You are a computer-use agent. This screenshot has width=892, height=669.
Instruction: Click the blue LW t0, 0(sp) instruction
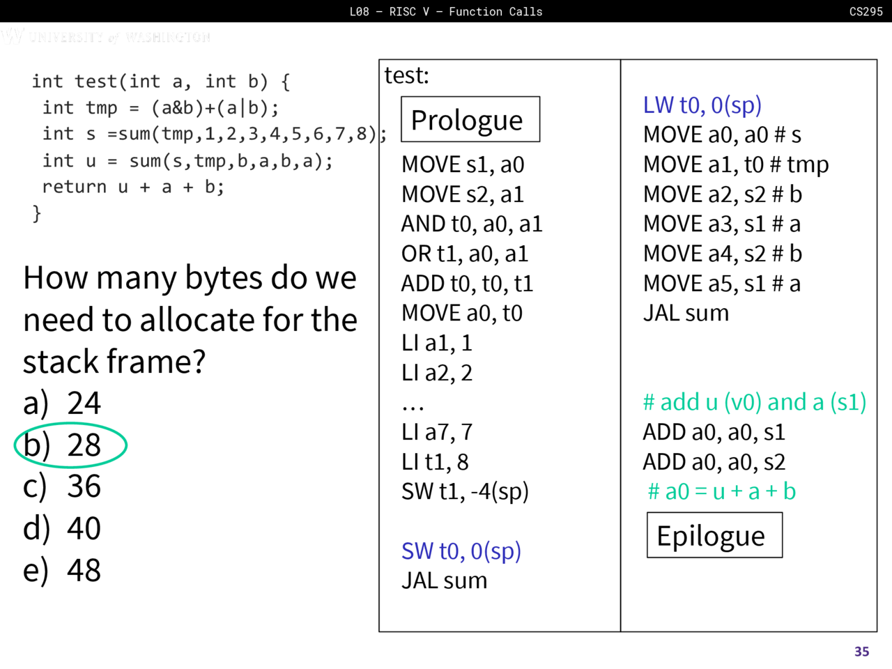click(x=702, y=105)
